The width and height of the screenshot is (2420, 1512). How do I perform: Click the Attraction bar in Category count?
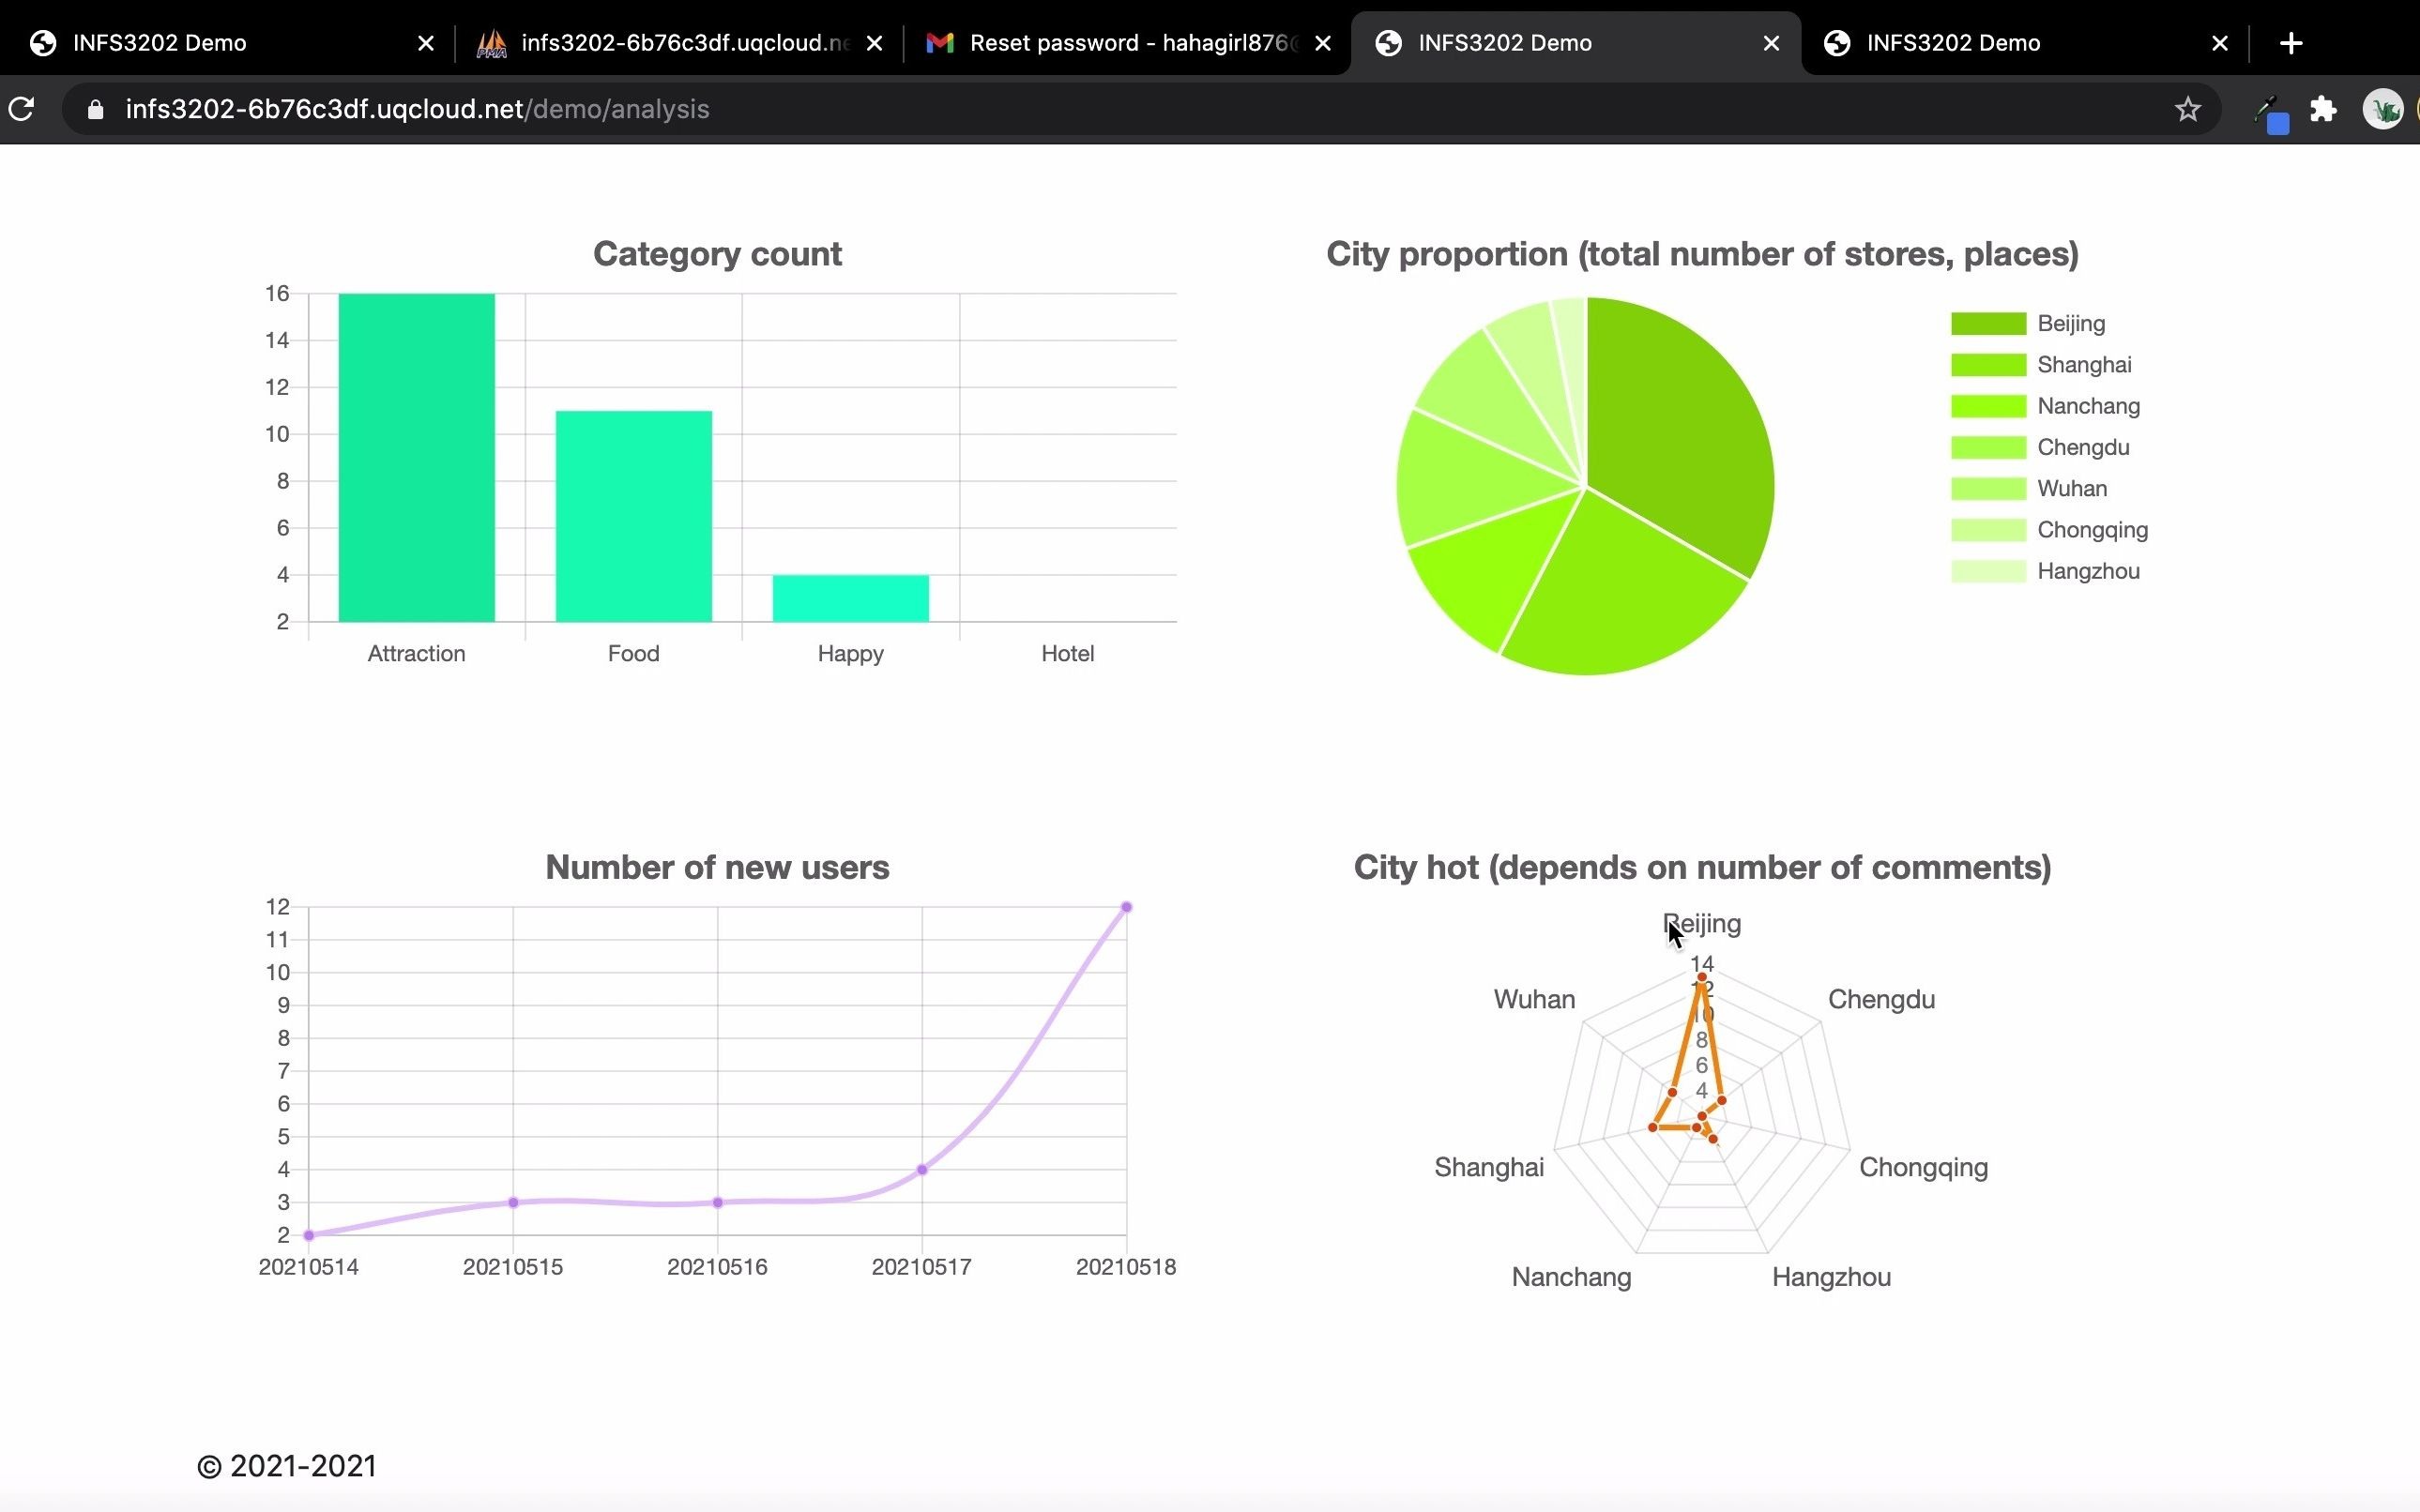pyautogui.click(x=417, y=457)
